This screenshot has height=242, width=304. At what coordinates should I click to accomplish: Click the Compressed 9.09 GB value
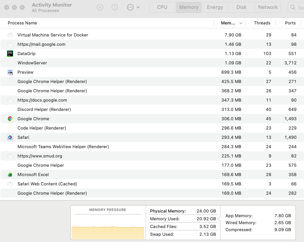(283, 230)
